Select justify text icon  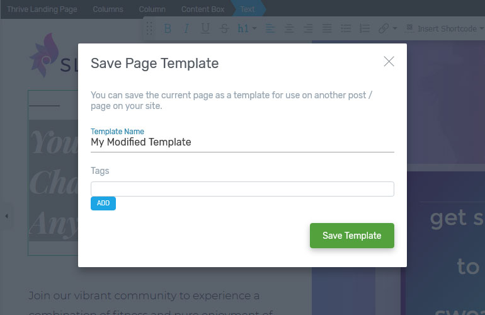(327, 28)
